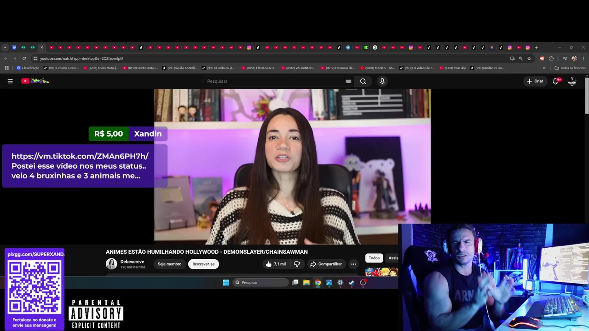Reload the page with the refresh icon

coord(24,58)
